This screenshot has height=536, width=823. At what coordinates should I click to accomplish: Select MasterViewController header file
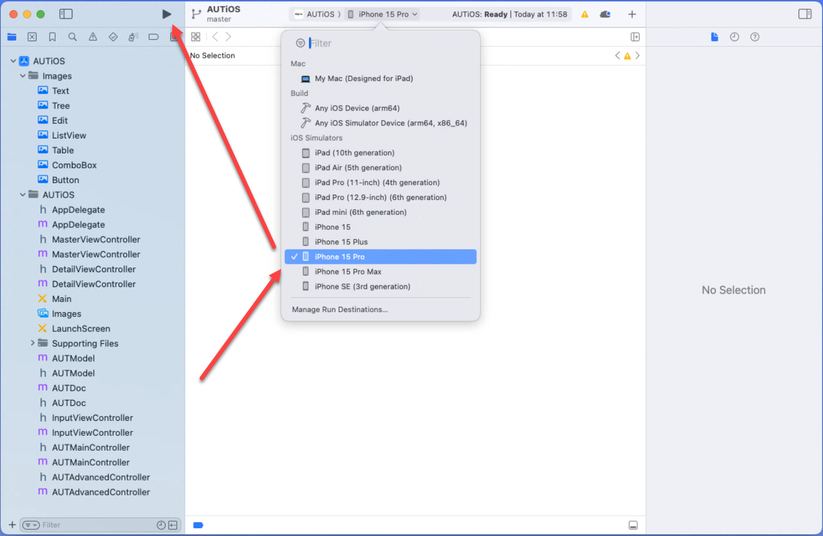click(96, 239)
